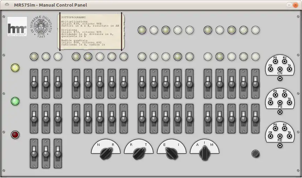
Task: Click the yellow indicator lamp on the left
Action: pos(15,68)
